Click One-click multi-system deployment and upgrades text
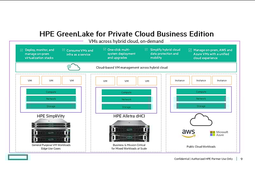The height and width of the screenshot is (191, 255). click(x=121, y=53)
